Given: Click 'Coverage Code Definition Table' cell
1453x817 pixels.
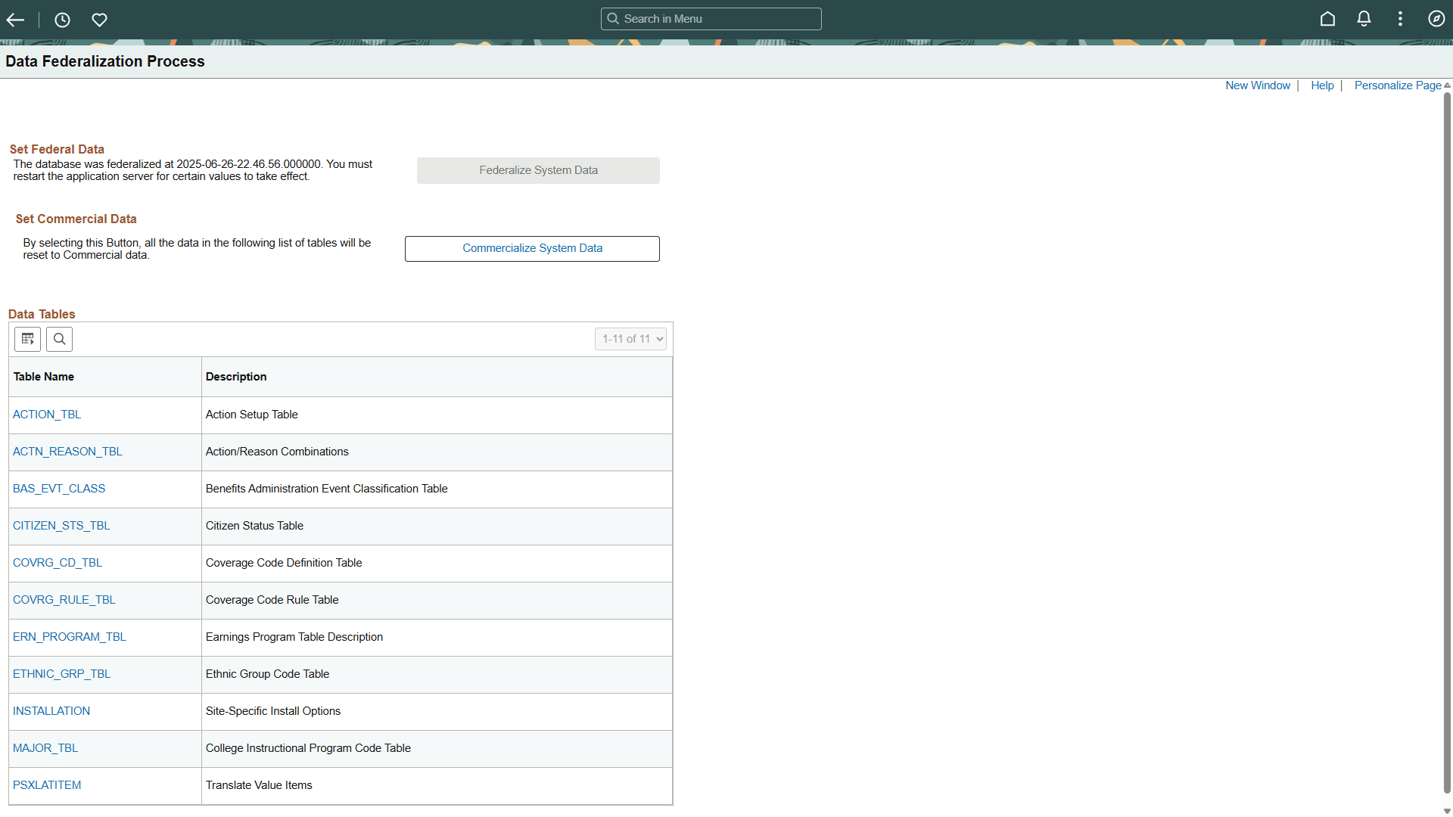Looking at the screenshot, I should coord(437,564).
